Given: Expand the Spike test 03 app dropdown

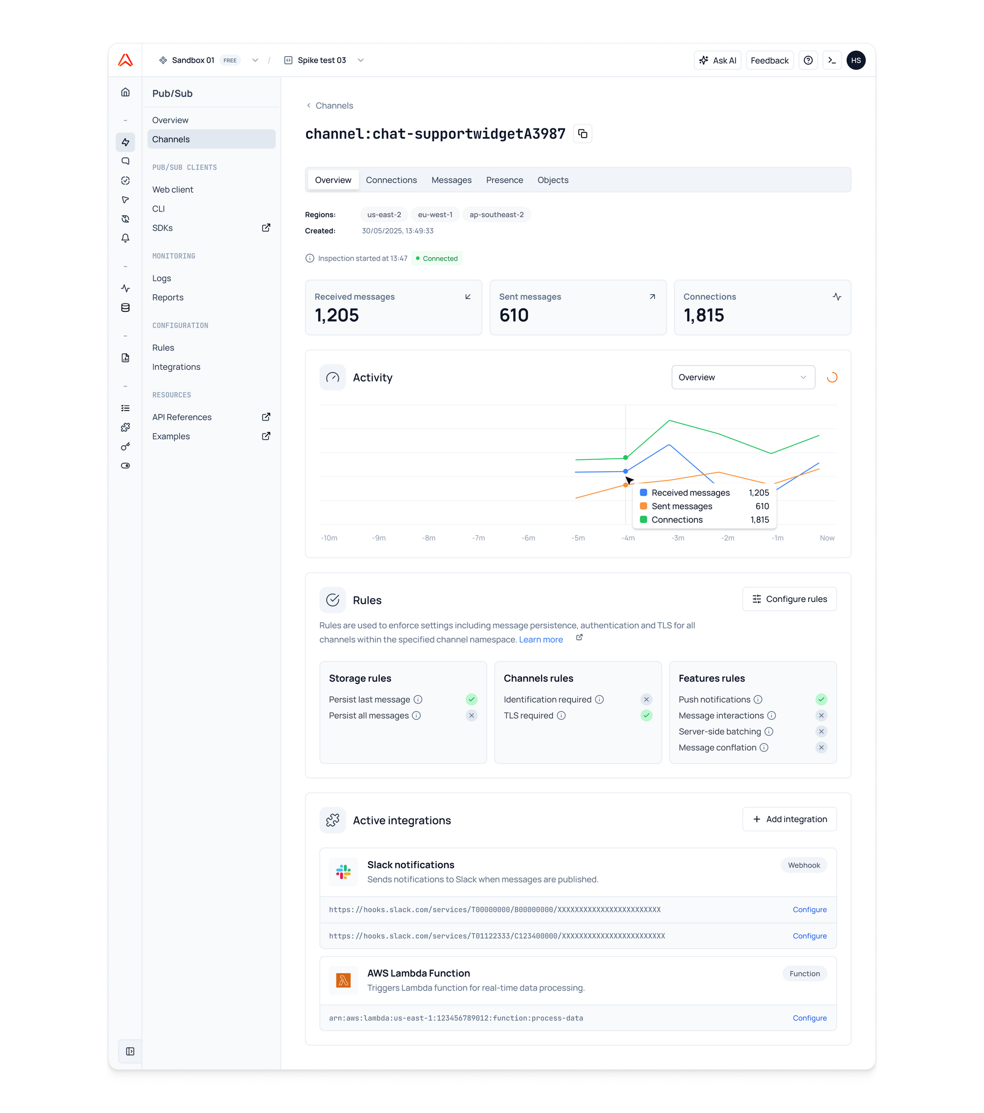Looking at the screenshot, I should [361, 60].
